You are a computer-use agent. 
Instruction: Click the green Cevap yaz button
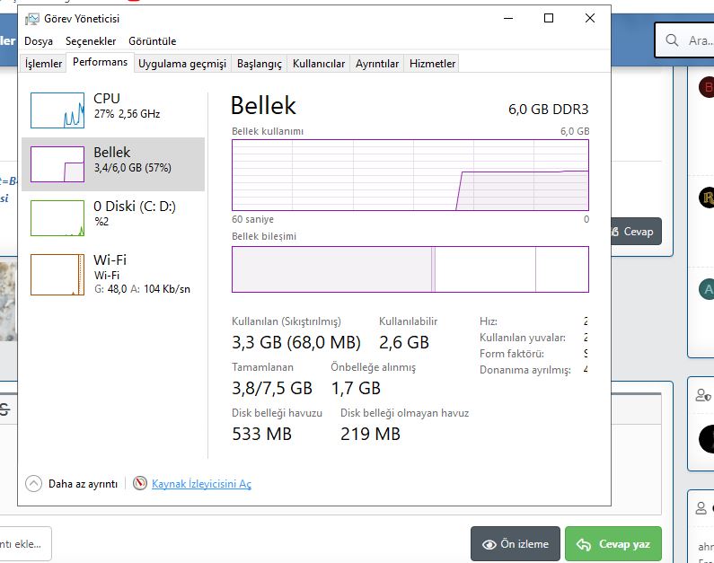click(x=613, y=544)
